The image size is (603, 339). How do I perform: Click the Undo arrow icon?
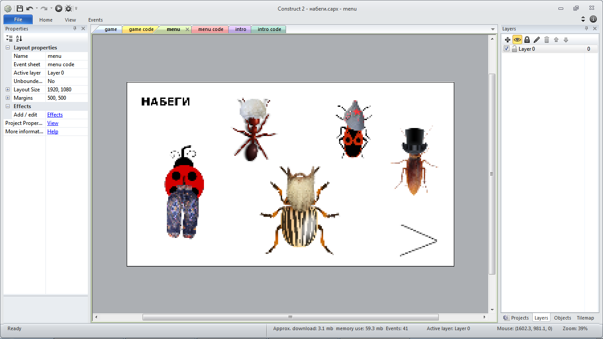pyautogui.click(x=30, y=8)
